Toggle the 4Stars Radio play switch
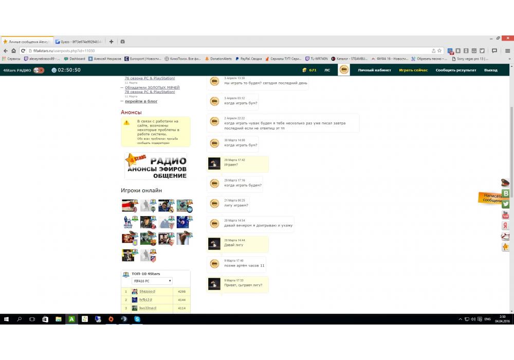 click(x=39, y=70)
